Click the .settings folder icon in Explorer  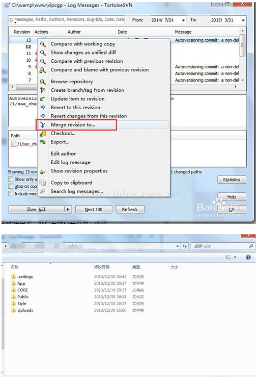13,276
